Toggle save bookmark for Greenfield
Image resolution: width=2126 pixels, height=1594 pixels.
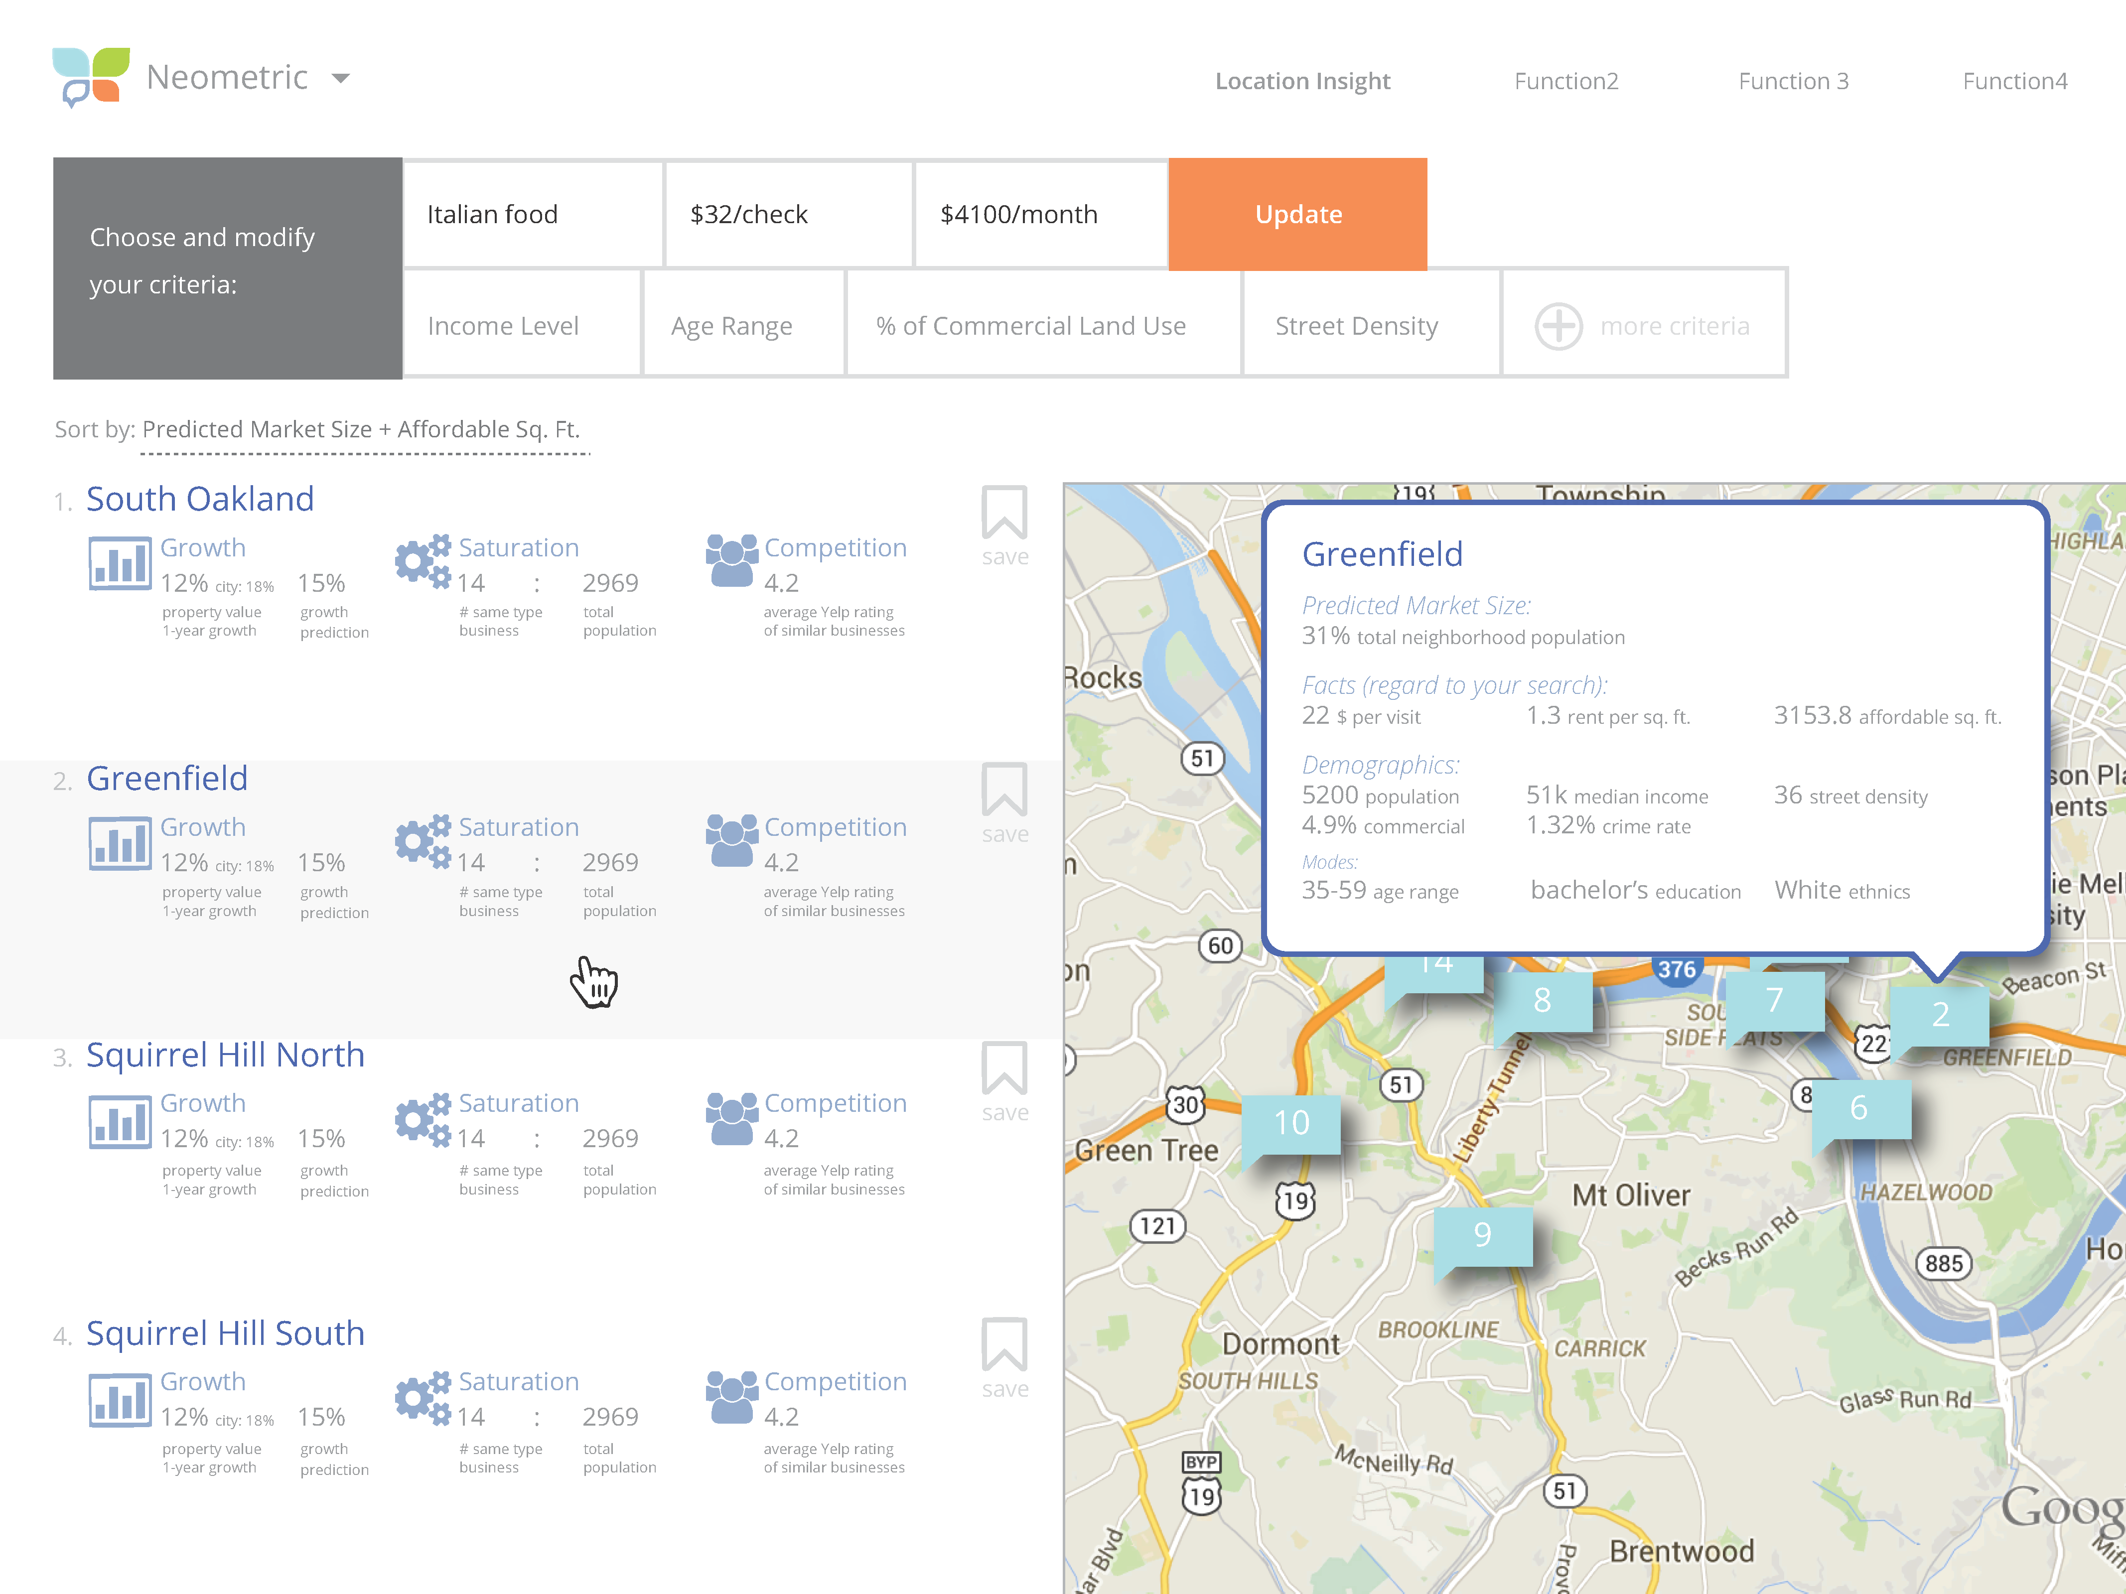1003,791
